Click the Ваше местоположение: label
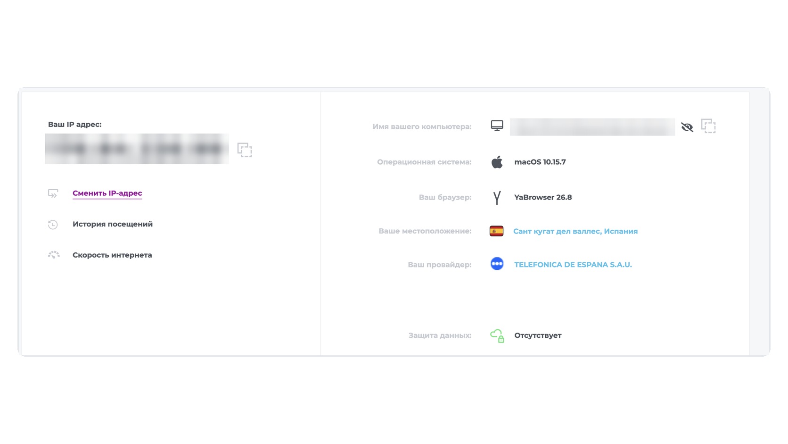The image size is (788, 444). click(425, 231)
